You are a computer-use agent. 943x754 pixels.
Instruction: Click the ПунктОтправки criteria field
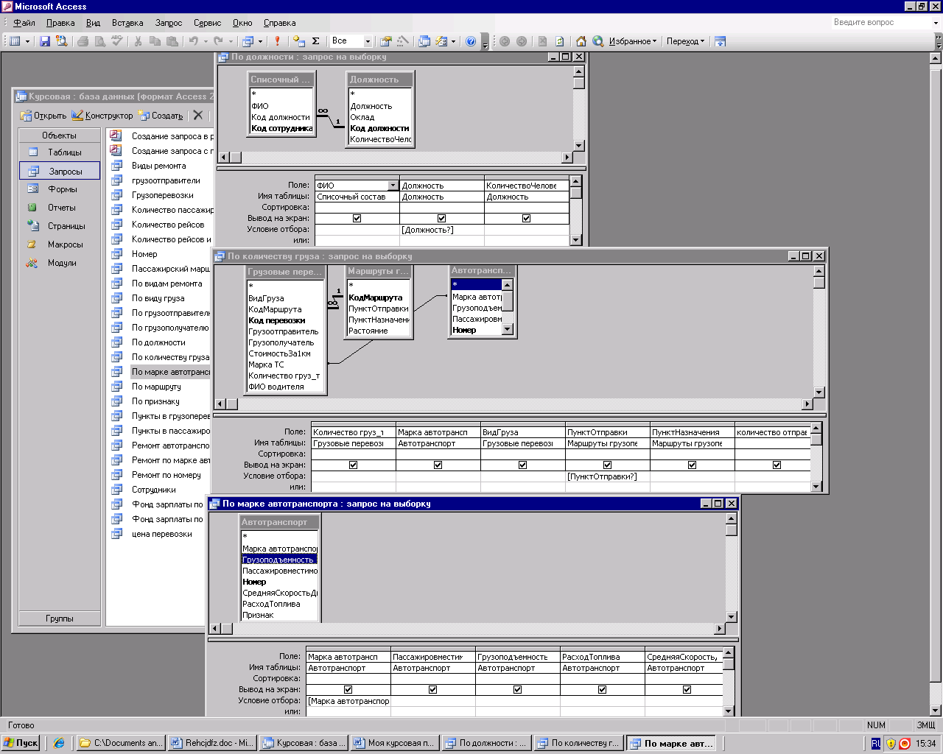(x=607, y=476)
